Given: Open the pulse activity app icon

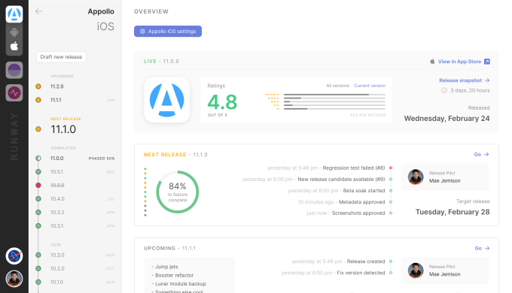Looking at the screenshot, I should pos(14,93).
